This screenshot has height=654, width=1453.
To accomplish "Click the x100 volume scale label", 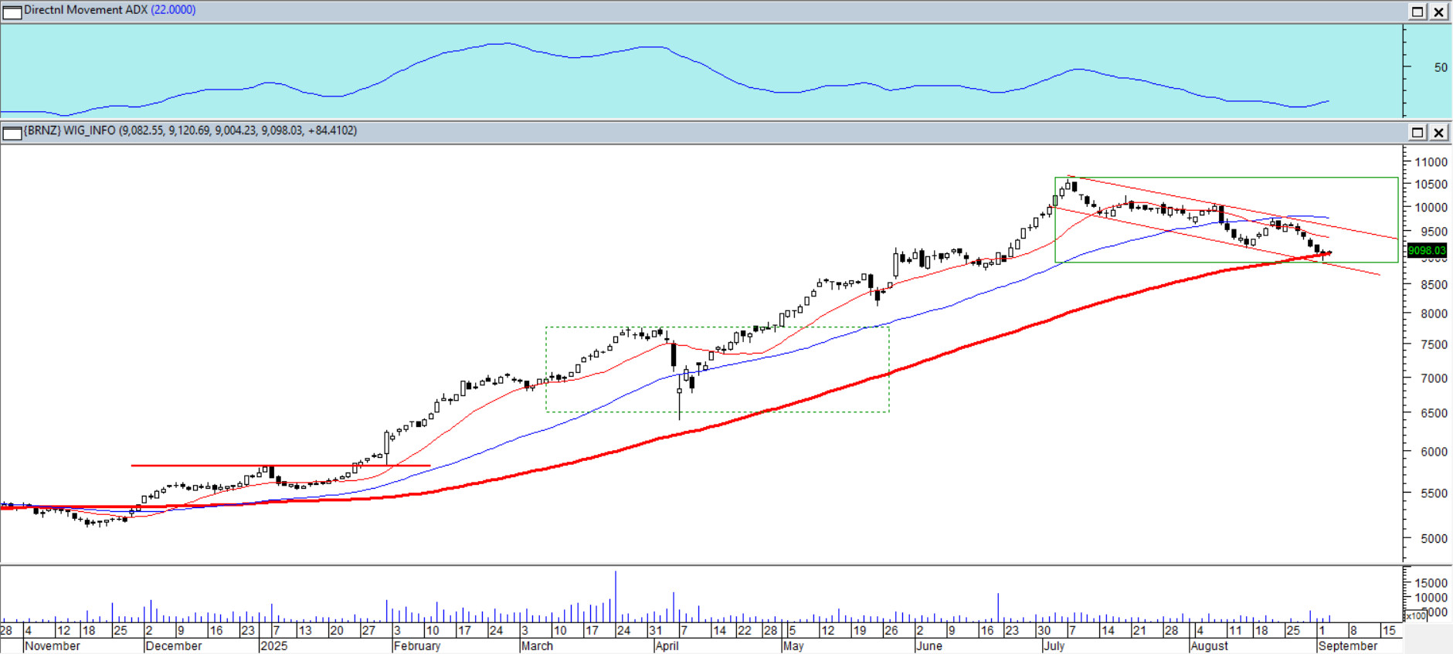I will coord(1415,616).
